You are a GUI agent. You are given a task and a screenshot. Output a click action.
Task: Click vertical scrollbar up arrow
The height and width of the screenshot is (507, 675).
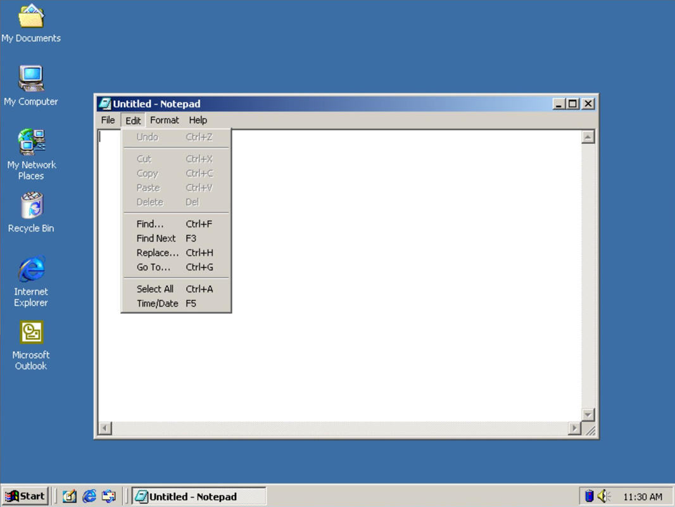coord(588,137)
